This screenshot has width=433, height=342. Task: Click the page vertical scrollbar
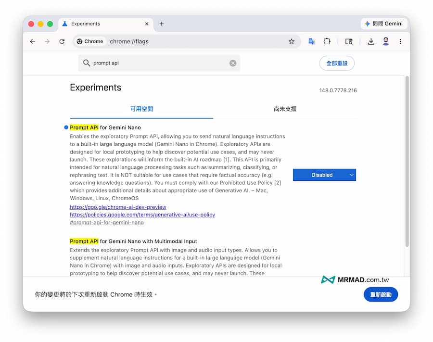pos(407,162)
